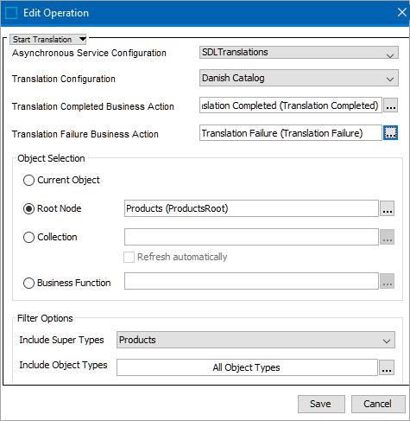
Task: Click ellipsis button beside Business Function field
Action: pyautogui.click(x=387, y=281)
